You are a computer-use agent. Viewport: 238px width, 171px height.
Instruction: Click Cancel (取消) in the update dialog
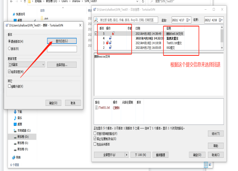[73, 103]
